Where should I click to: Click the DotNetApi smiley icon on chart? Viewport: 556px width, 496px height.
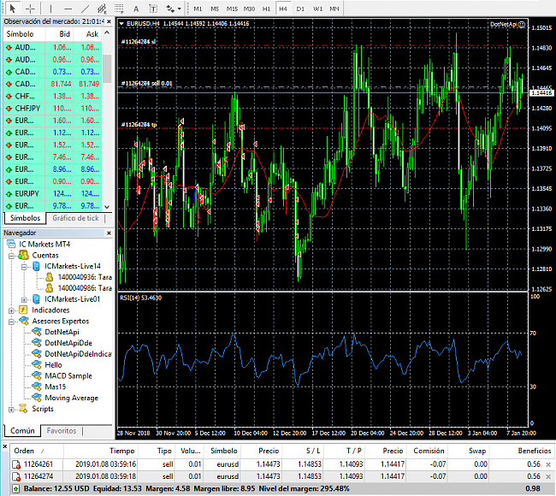click(x=522, y=25)
